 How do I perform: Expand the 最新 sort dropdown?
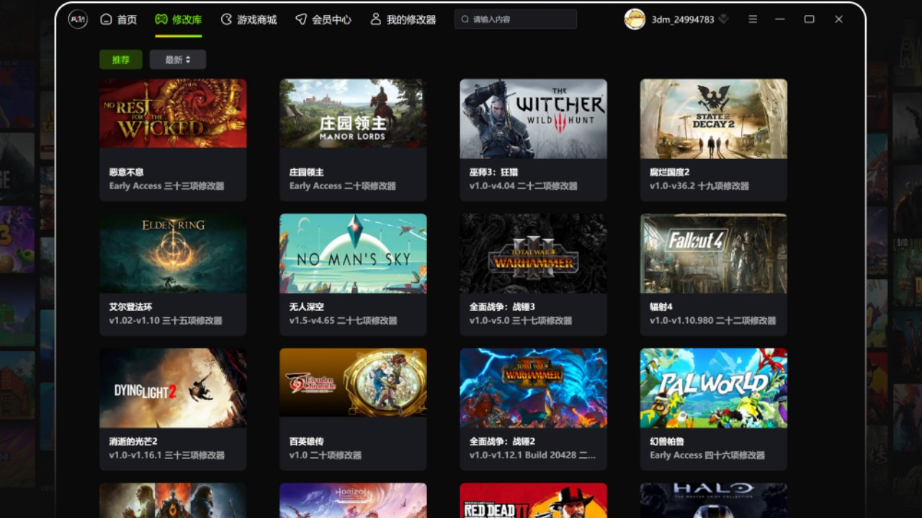(178, 60)
